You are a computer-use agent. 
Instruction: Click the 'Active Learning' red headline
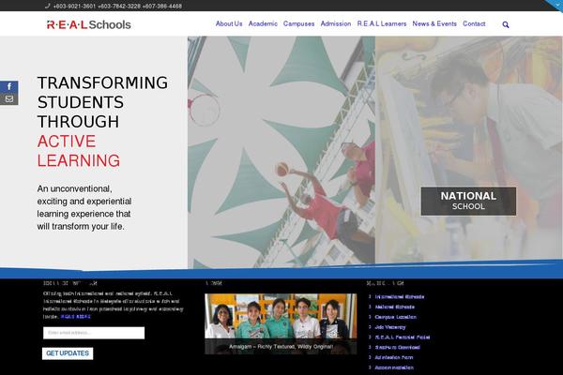click(x=79, y=151)
